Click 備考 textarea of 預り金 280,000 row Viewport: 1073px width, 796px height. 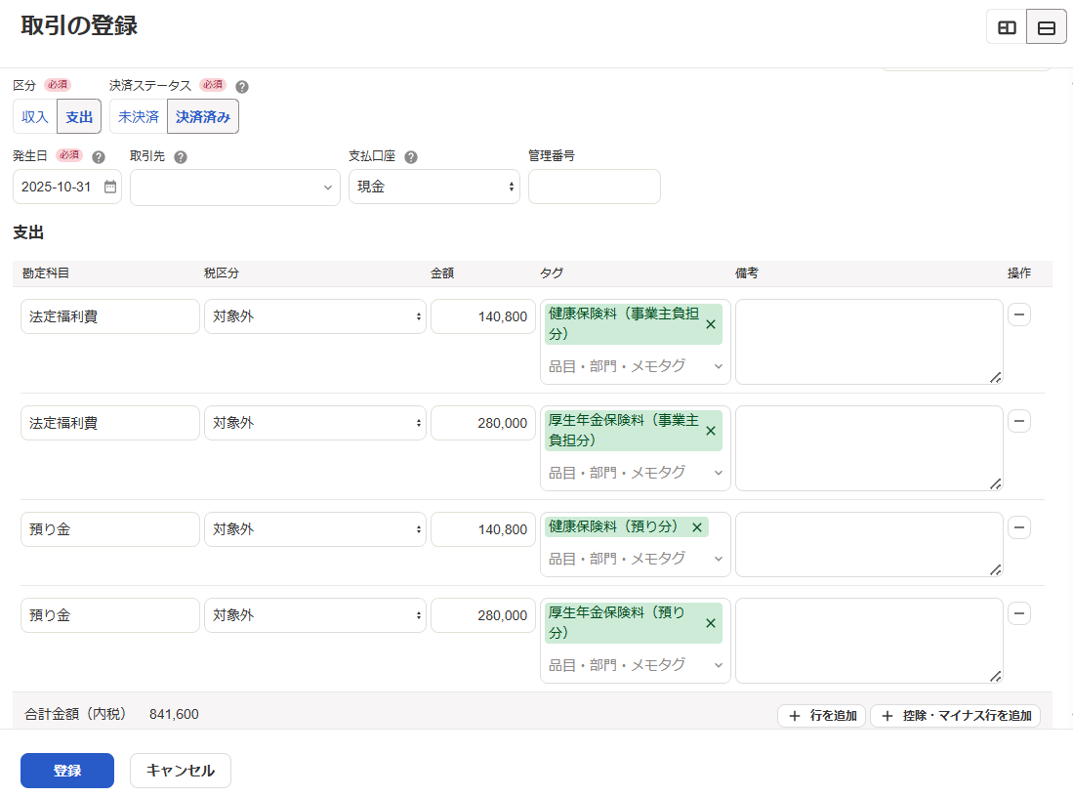(x=869, y=641)
